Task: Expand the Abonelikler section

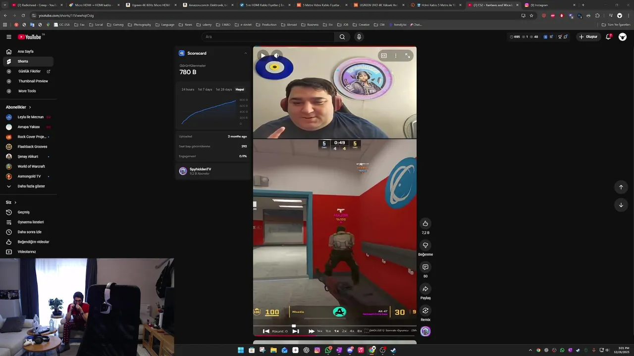Action: (x=18, y=107)
